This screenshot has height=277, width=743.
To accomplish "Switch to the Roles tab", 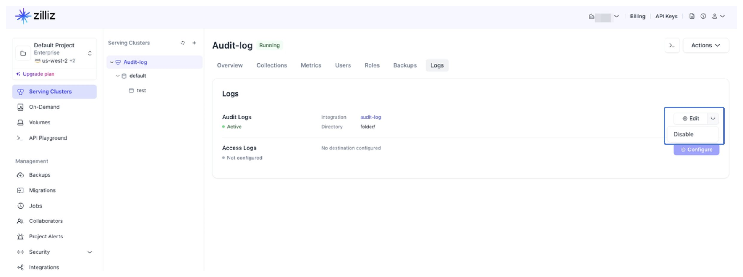I will 372,65.
